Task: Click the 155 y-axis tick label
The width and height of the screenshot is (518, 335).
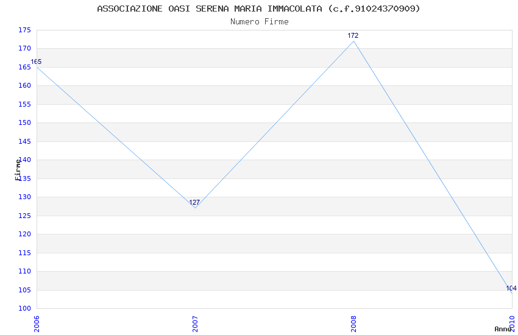Action: [24, 104]
